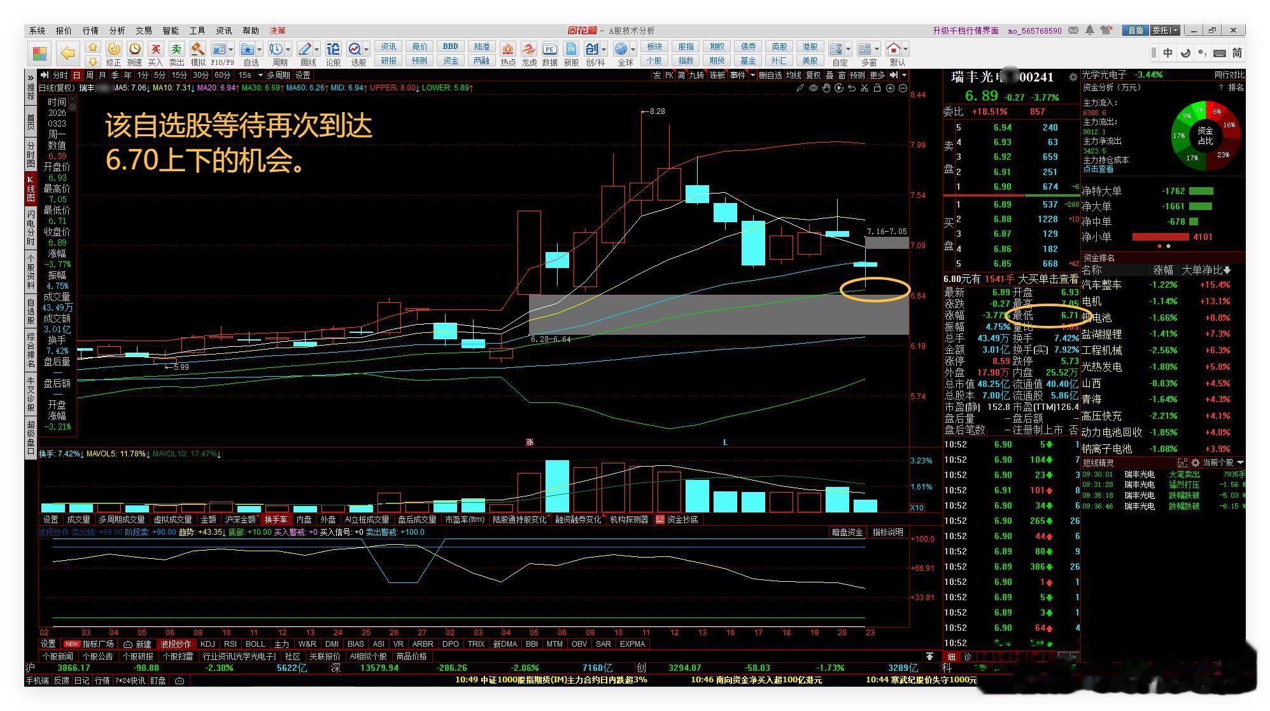Image resolution: width=1270 pixels, height=711 pixels.
Task: Click the zoom-in plus icon on chart
Action: click(890, 88)
